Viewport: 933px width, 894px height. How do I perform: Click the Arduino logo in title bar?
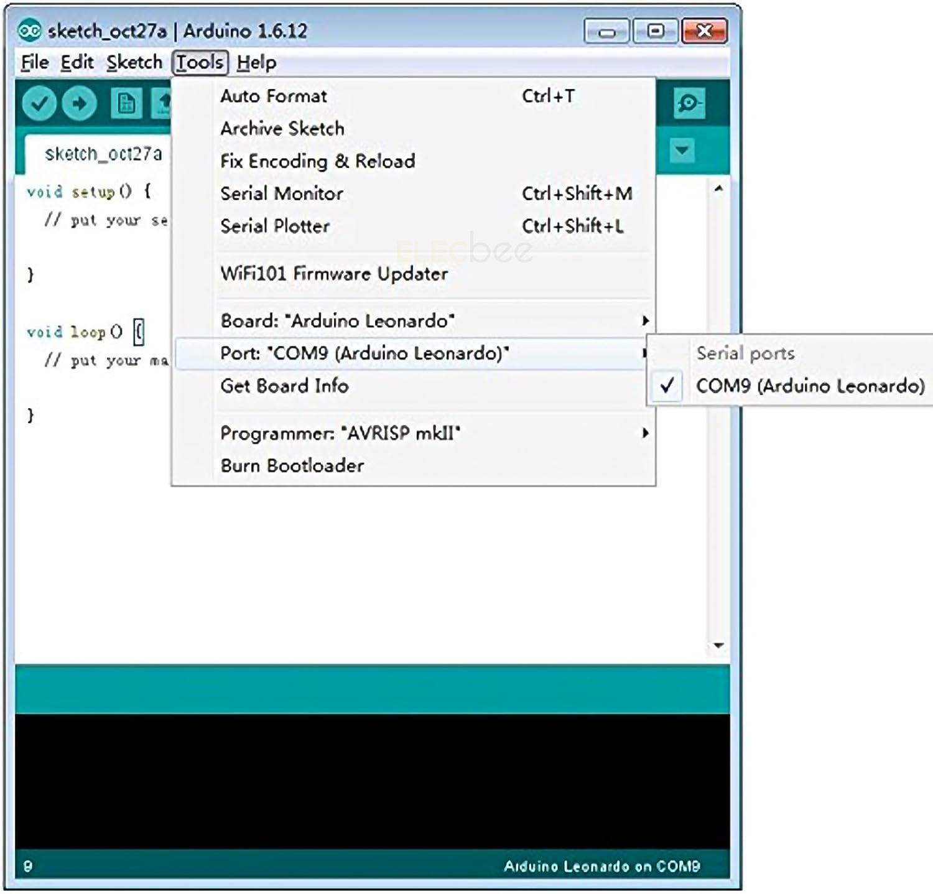[30, 30]
